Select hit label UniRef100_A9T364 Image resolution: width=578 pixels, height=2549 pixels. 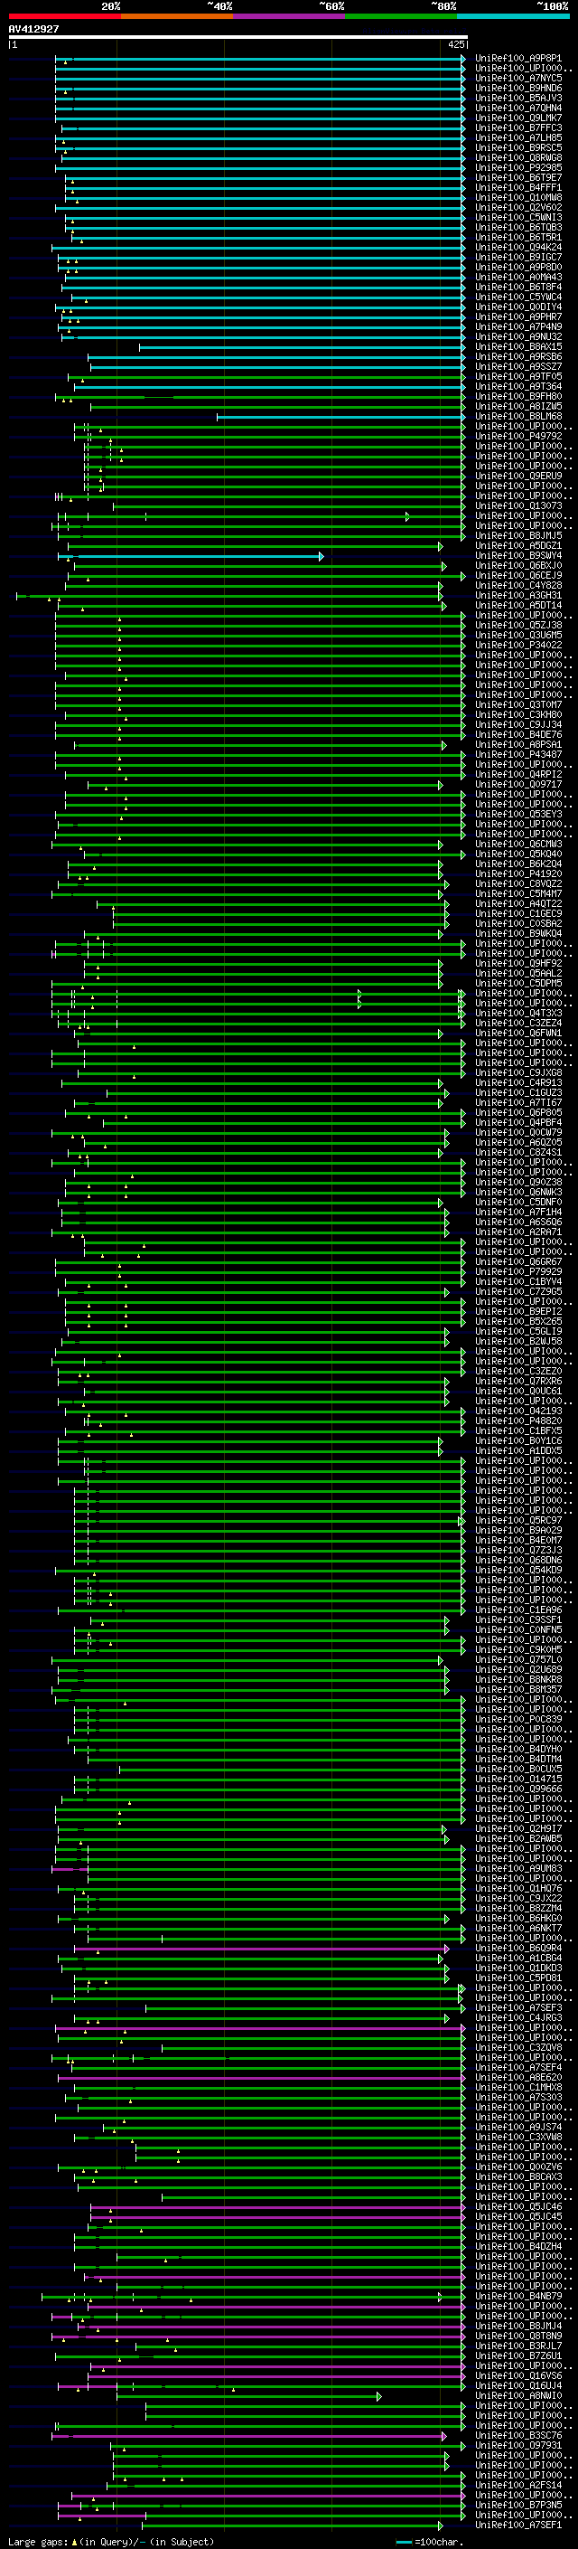click(x=518, y=387)
